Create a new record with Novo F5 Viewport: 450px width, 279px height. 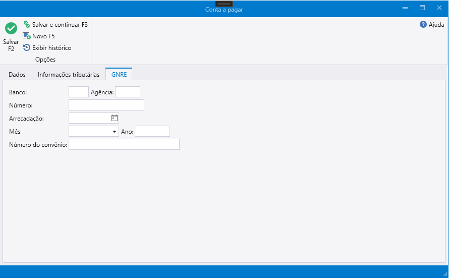coord(39,36)
